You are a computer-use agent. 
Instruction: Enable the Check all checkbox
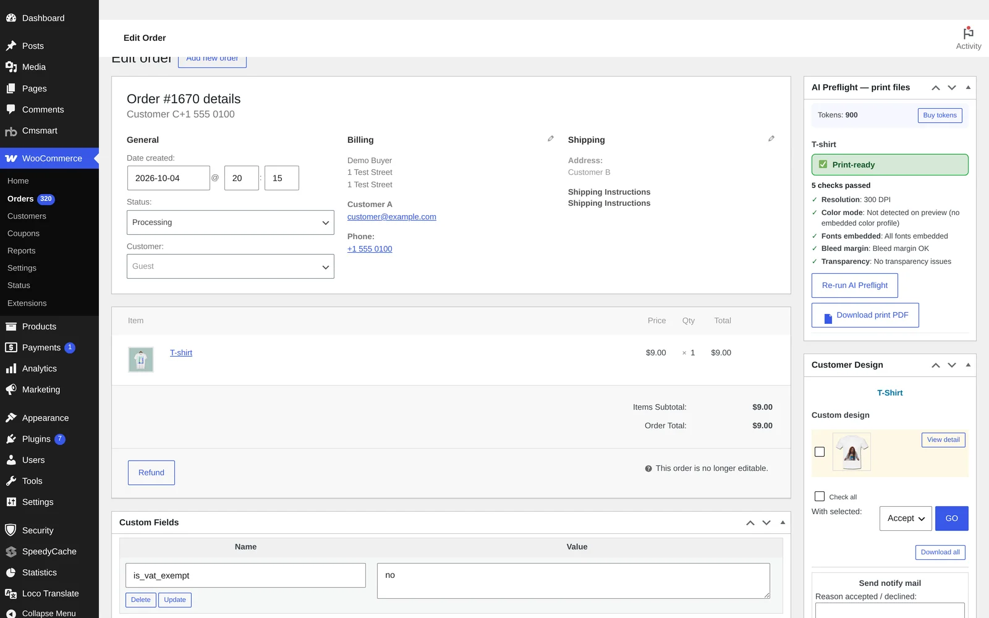[820, 496]
